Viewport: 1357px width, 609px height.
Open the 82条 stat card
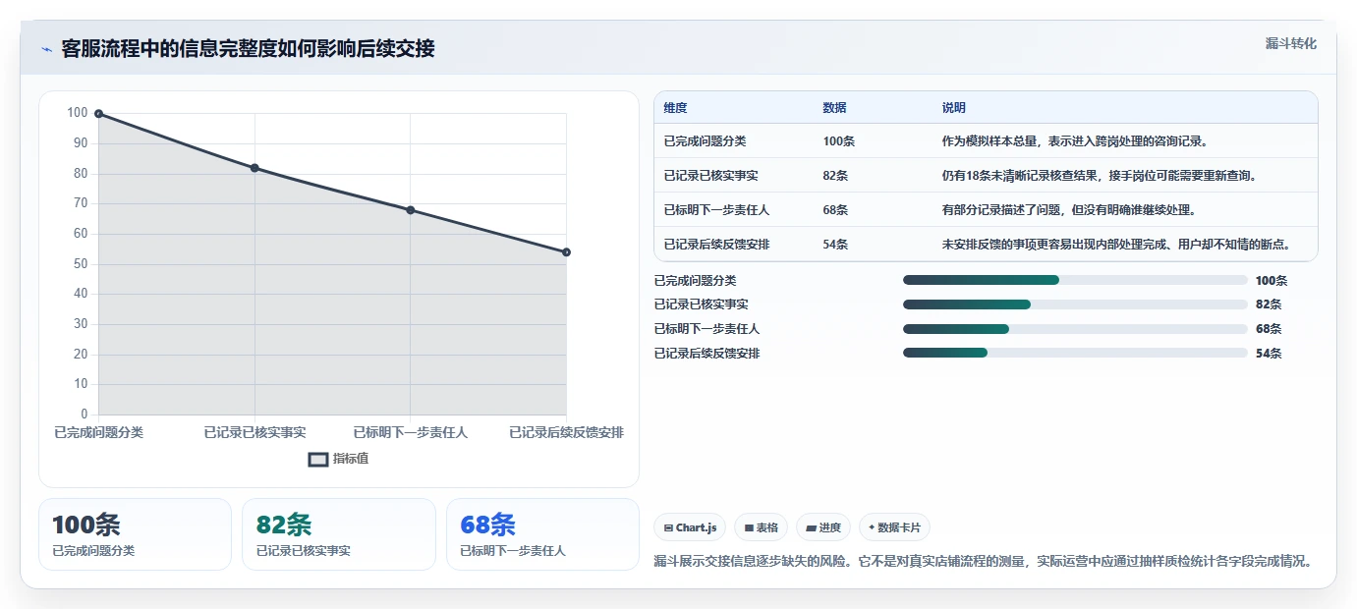click(x=339, y=534)
